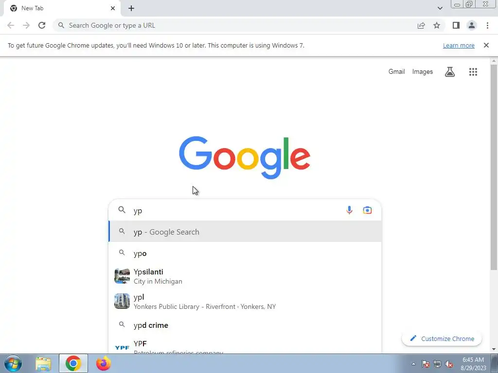The width and height of the screenshot is (498, 373).
Task: Choose the 'ypd crime' suggestion
Action: [x=245, y=325]
